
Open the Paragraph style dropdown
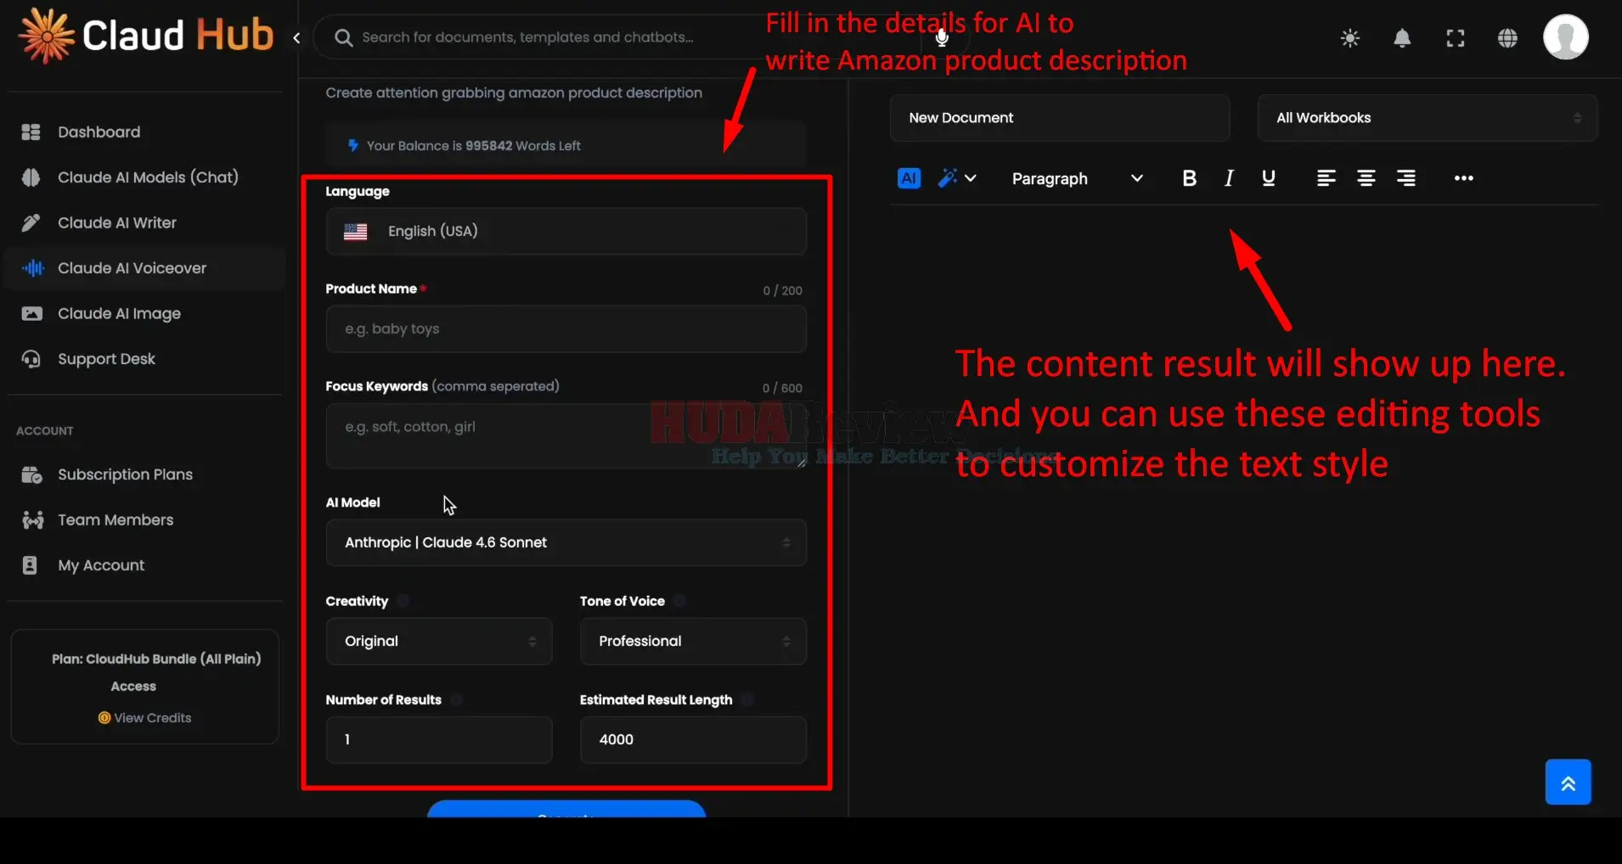(x=1077, y=178)
